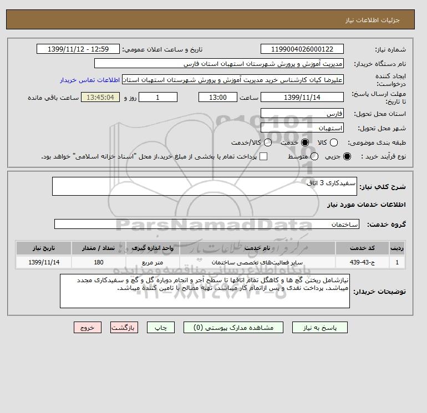Click the کد خدمت column header

point(362,248)
